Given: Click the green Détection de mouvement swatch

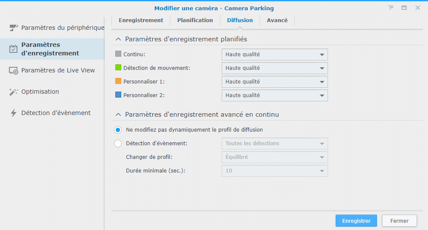Looking at the screenshot, I should [118, 67].
